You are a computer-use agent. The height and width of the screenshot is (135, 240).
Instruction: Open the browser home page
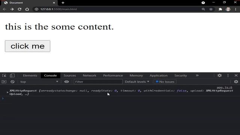27,9
